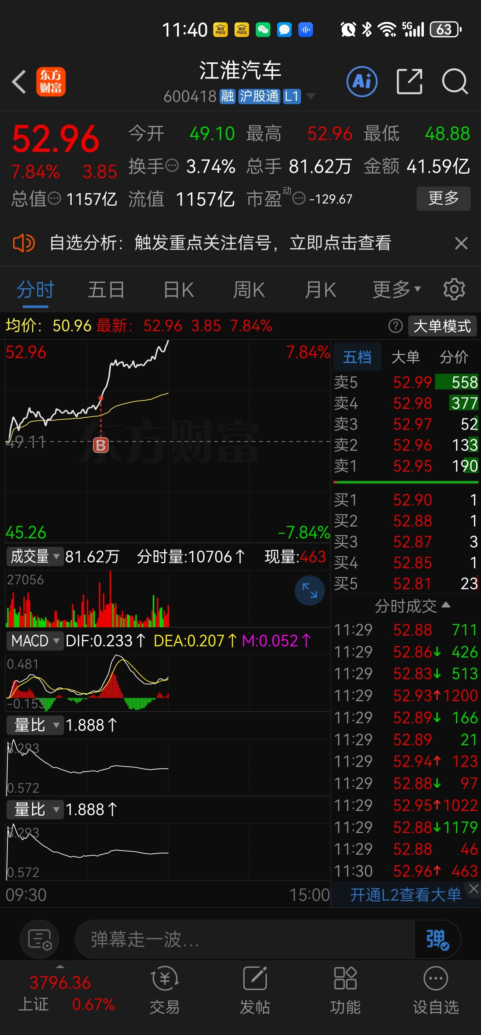Switch to 月K chart tab
481x1035 pixels.
(x=320, y=290)
